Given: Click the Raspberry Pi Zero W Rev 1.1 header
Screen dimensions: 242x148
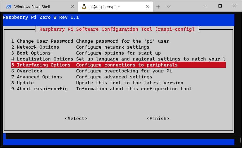Looking at the screenshot, I should click(41, 17).
